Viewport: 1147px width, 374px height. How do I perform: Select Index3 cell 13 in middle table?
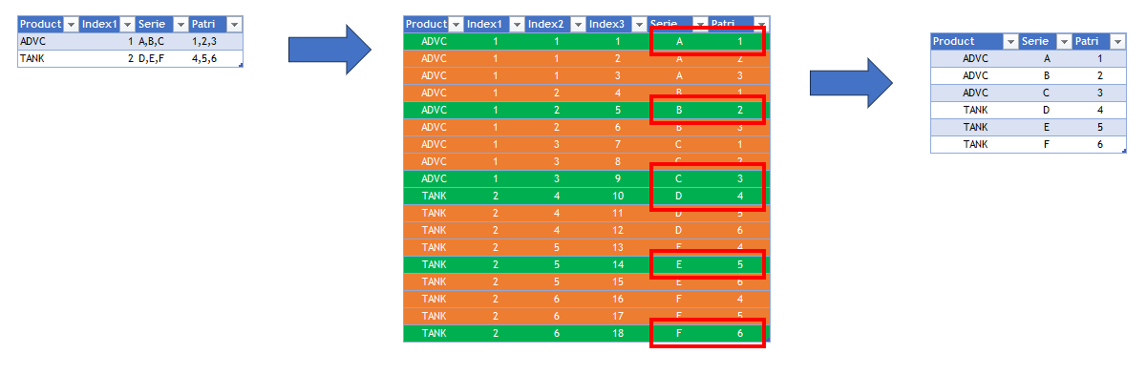tap(617, 247)
